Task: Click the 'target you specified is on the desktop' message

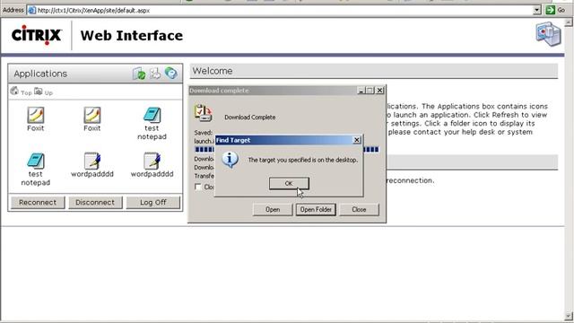Action: [303, 160]
